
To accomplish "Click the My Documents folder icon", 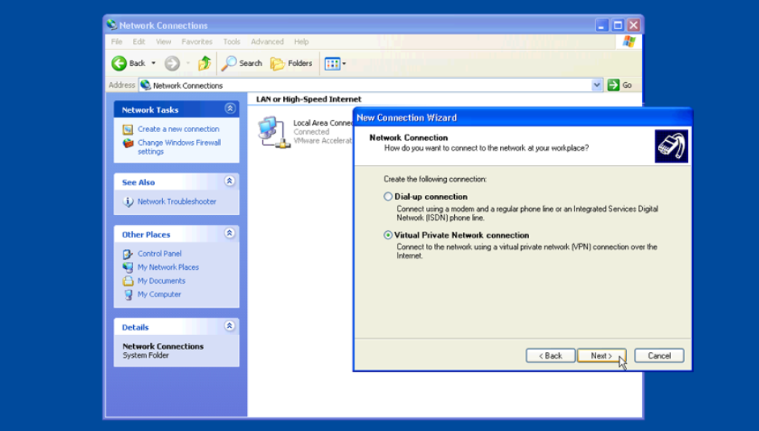I will click(x=127, y=281).
